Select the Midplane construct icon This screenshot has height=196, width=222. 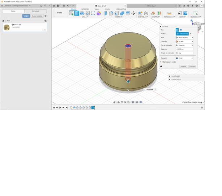click(159, 13)
